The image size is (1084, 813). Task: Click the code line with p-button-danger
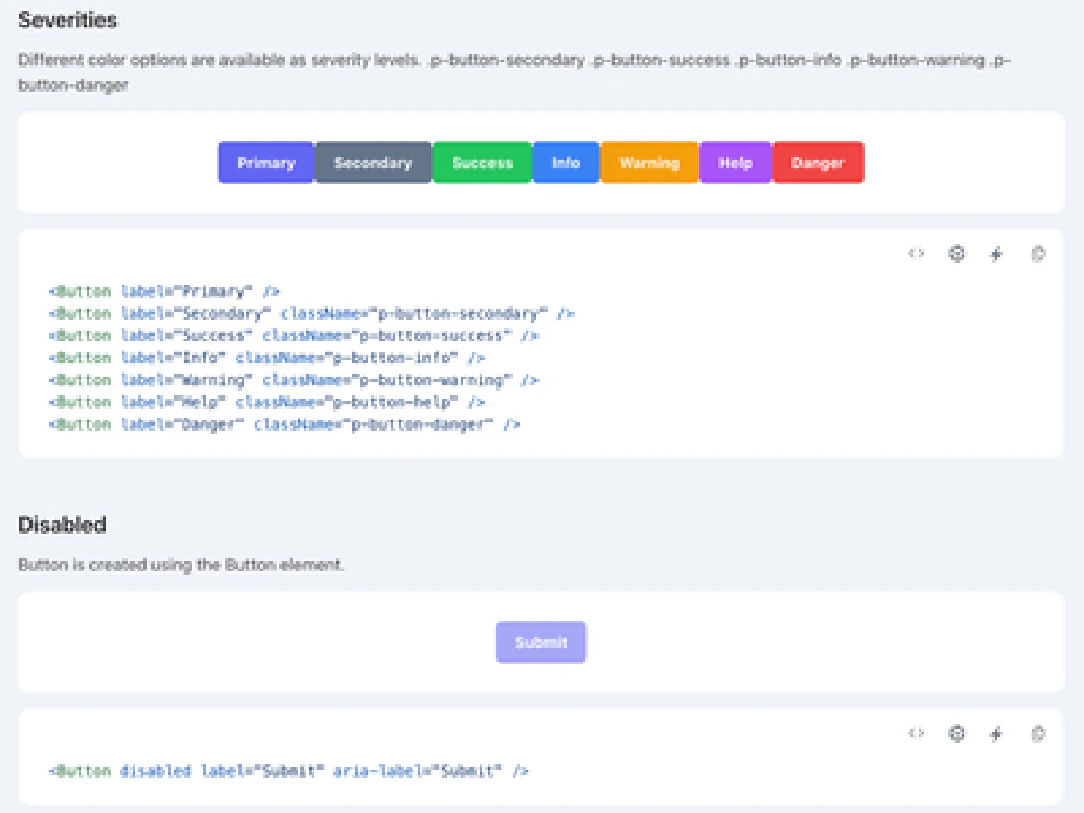coord(284,425)
